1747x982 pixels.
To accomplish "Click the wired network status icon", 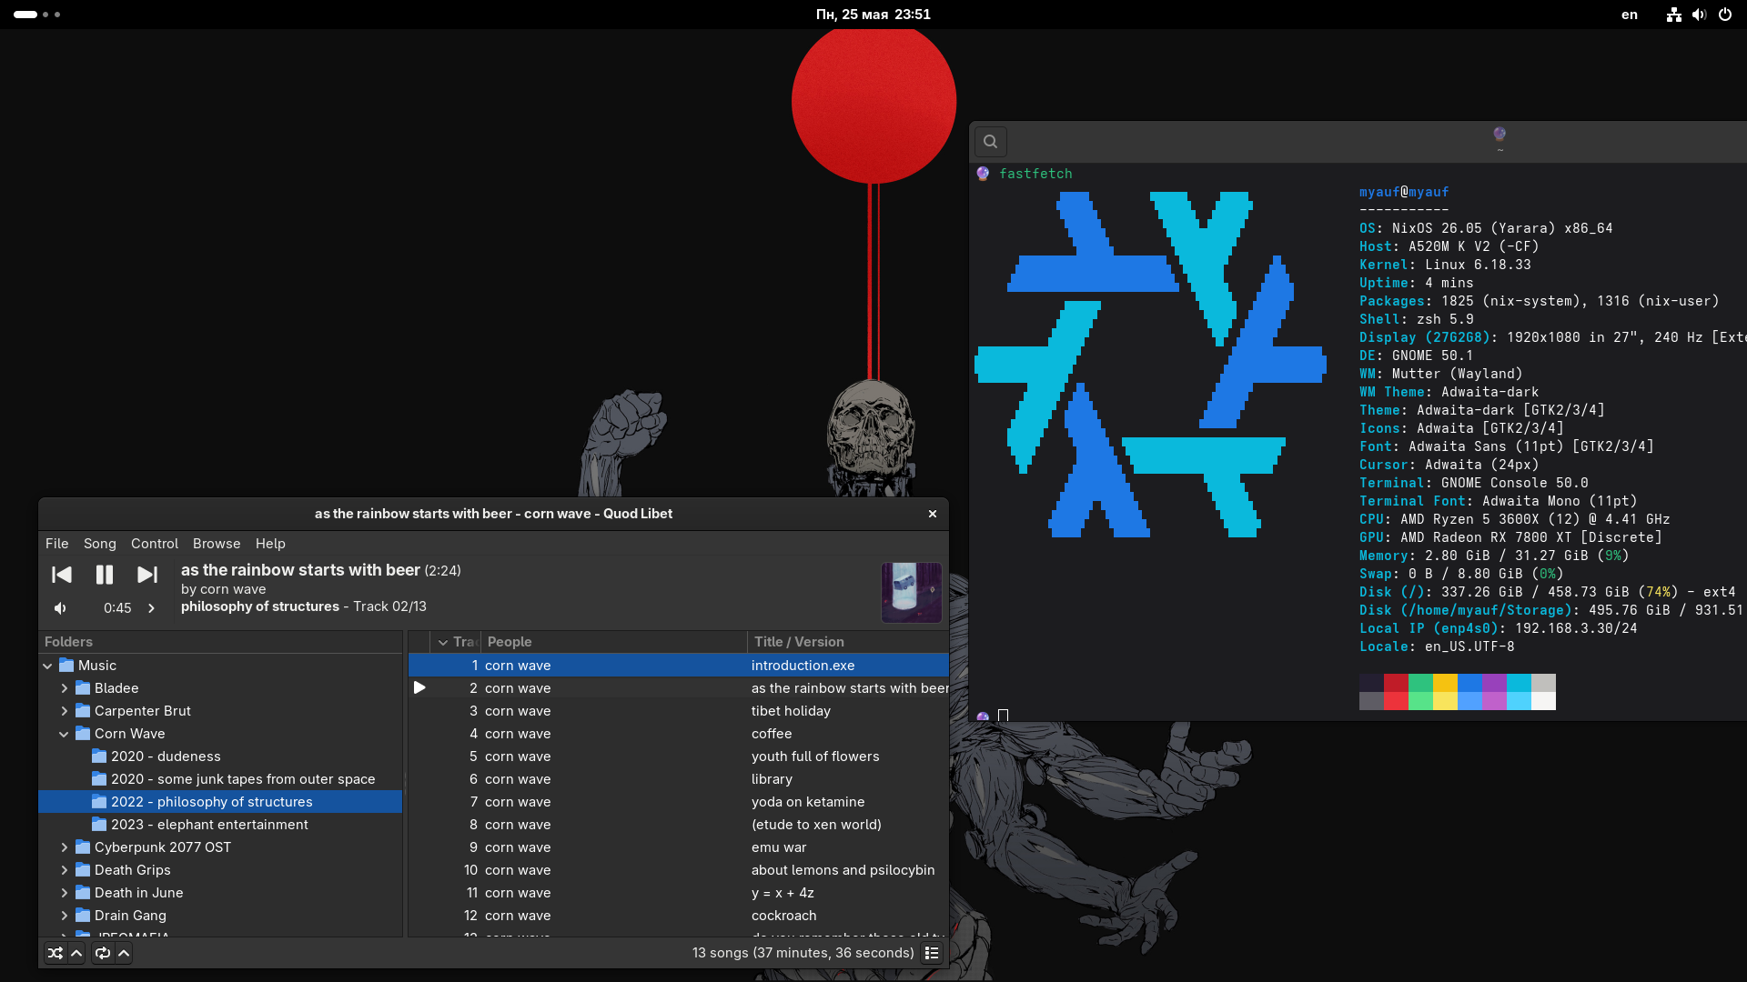I will tap(1674, 15).
